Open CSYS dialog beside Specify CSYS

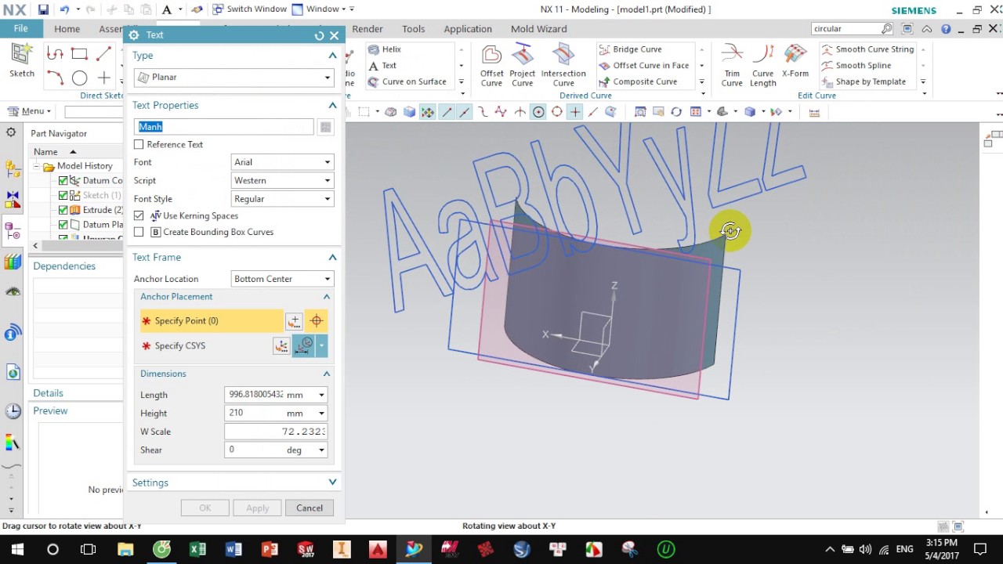click(281, 346)
